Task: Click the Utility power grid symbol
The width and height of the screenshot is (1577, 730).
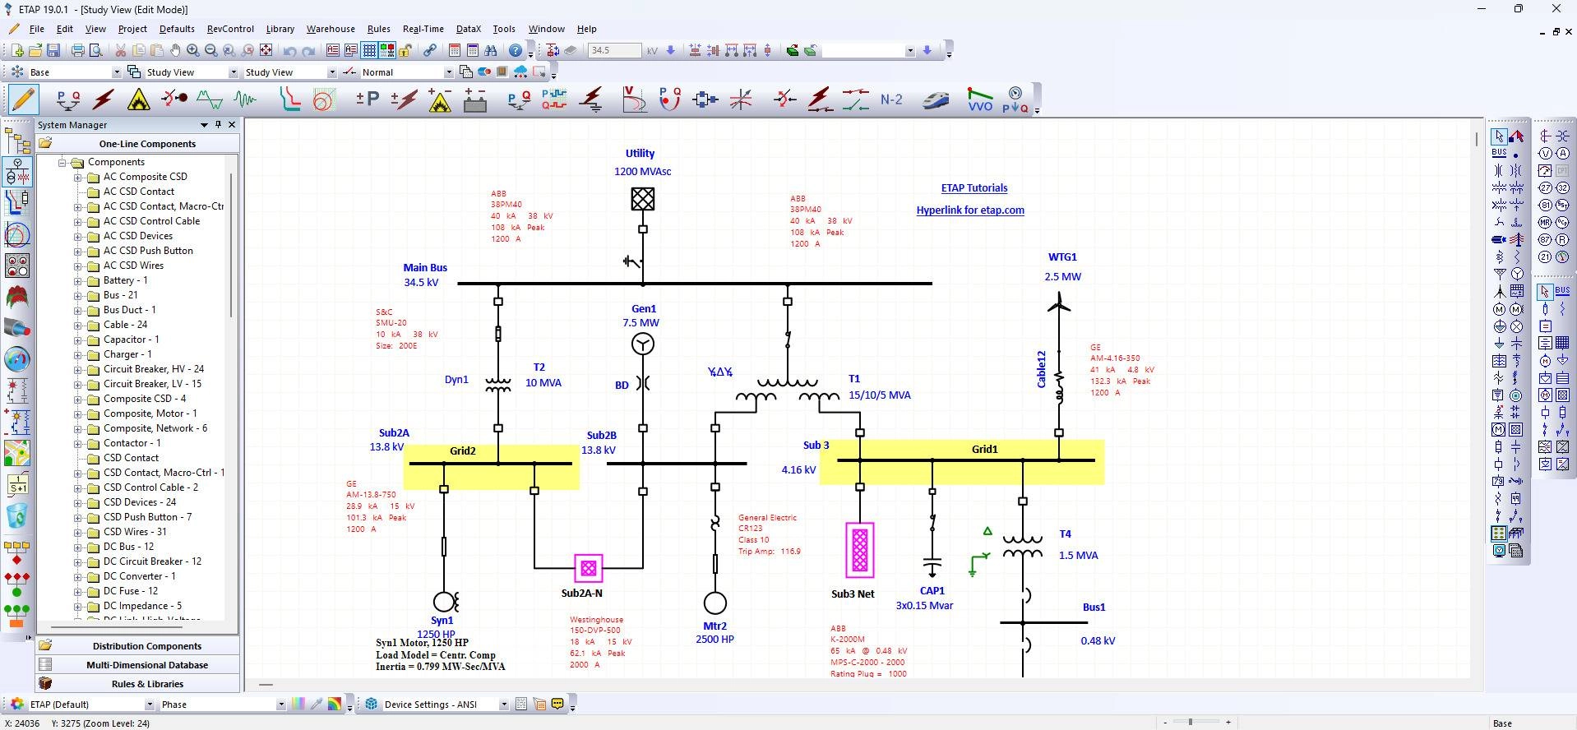Action: click(x=643, y=199)
